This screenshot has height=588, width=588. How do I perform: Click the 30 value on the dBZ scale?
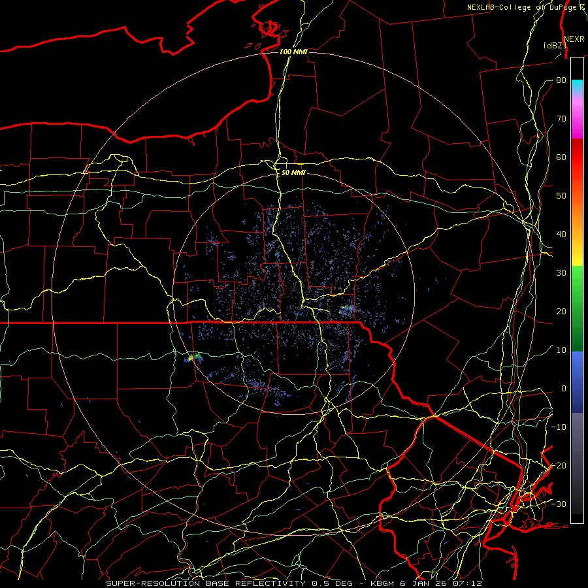561,273
